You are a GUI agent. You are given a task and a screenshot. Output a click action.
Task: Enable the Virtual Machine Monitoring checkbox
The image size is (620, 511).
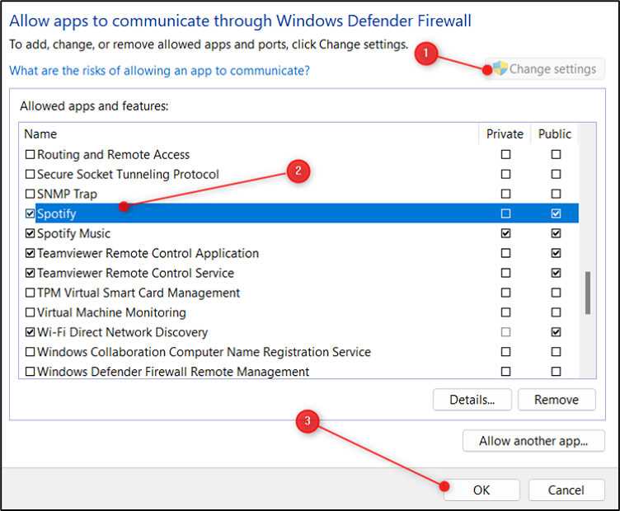click(30, 312)
